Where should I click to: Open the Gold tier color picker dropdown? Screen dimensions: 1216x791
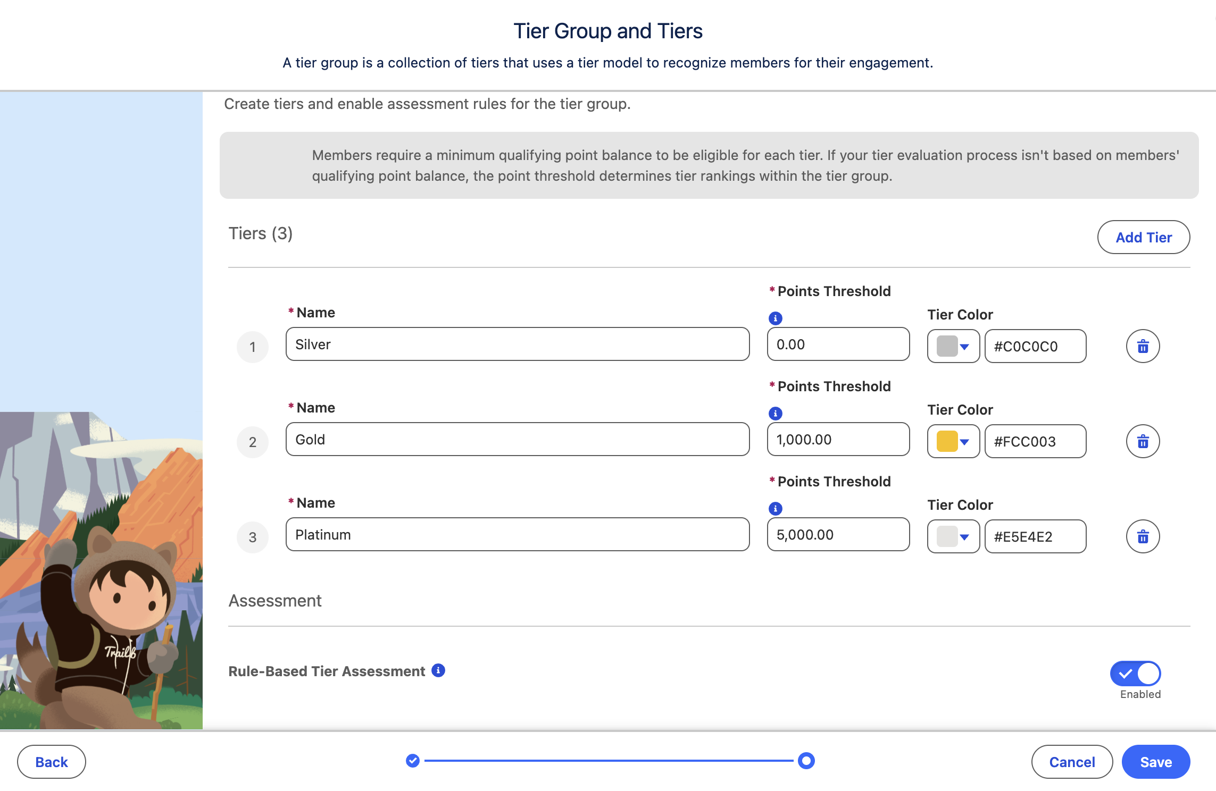(x=953, y=442)
